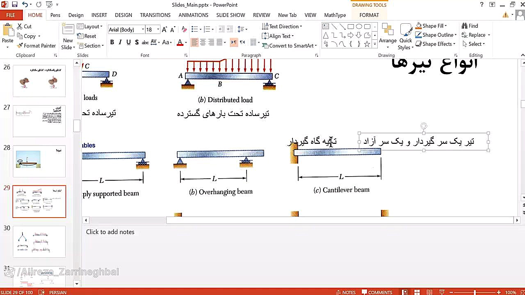Open COMMENTS pane from status bar
The width and height of the screenshot is (525, 295).
point(377,292)
